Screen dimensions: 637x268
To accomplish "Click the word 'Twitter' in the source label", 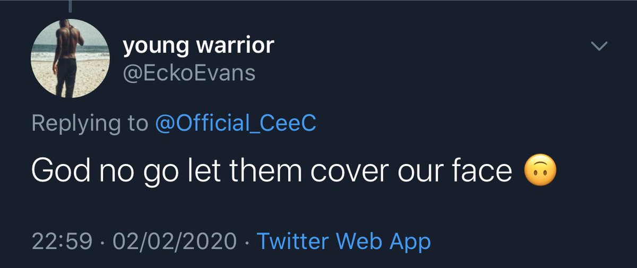I will tap(294, 241).
